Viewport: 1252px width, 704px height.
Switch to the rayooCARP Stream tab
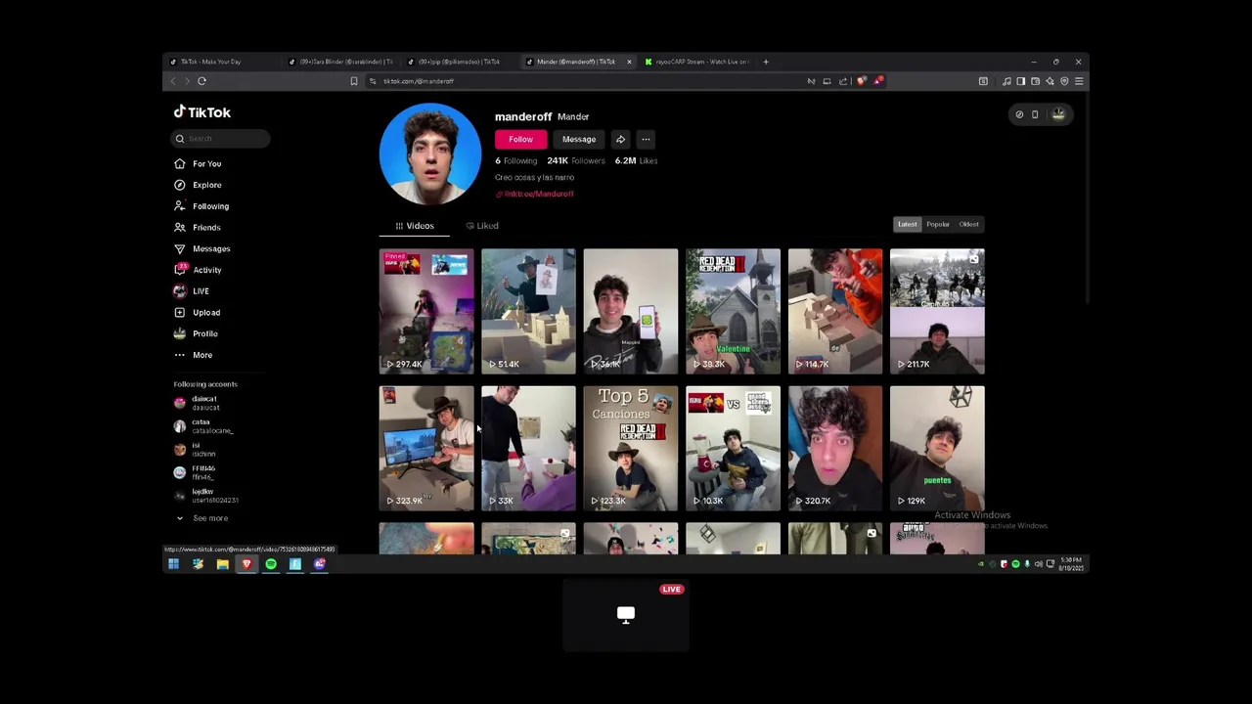point(699,62)
